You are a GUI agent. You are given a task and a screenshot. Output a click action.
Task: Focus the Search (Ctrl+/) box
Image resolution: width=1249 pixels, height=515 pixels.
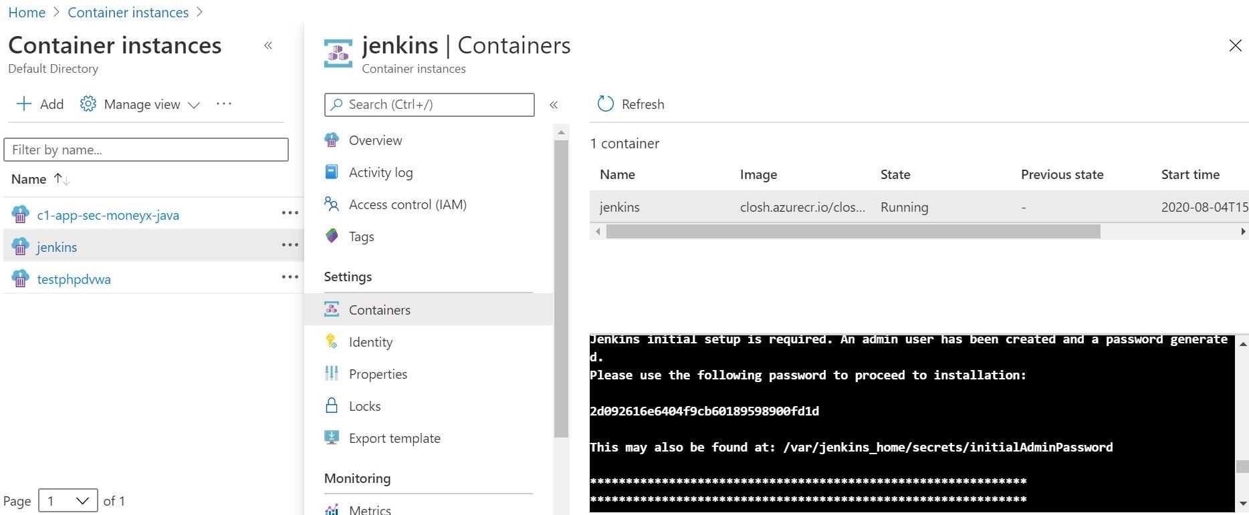429,105
